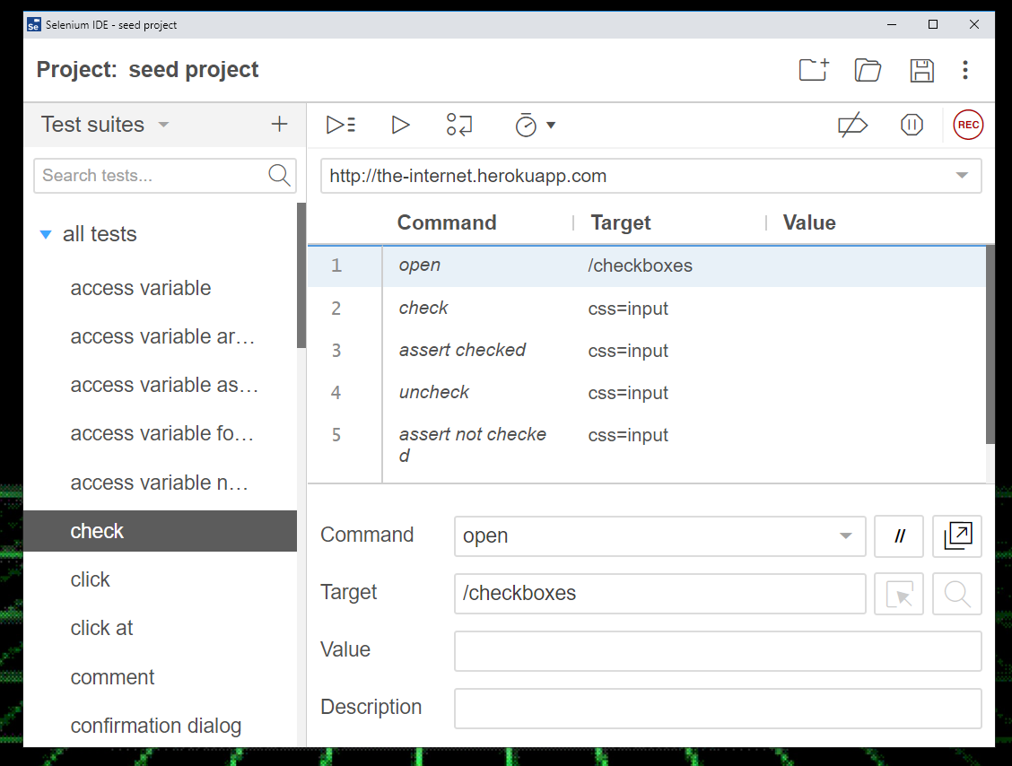The height and width of the screenshot is (766, 1012).
Task: Click the step over command icon
Action: (459, 125)
